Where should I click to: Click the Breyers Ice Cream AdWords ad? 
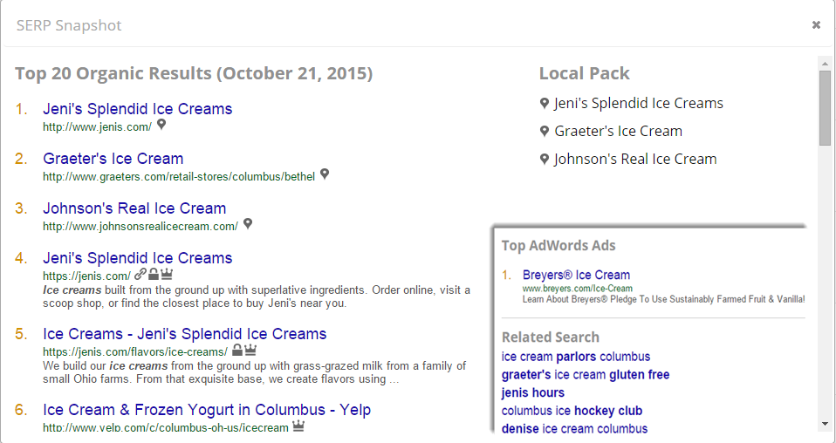click(x=576, y=275)
